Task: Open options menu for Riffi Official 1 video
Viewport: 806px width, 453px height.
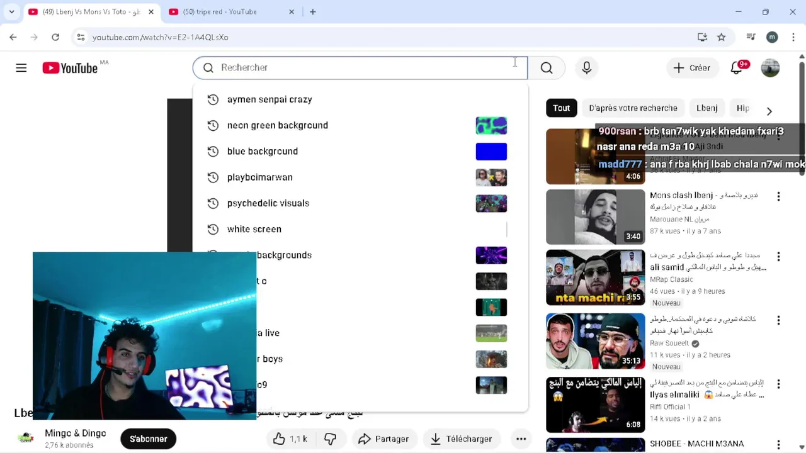Action: pos(778,384)
